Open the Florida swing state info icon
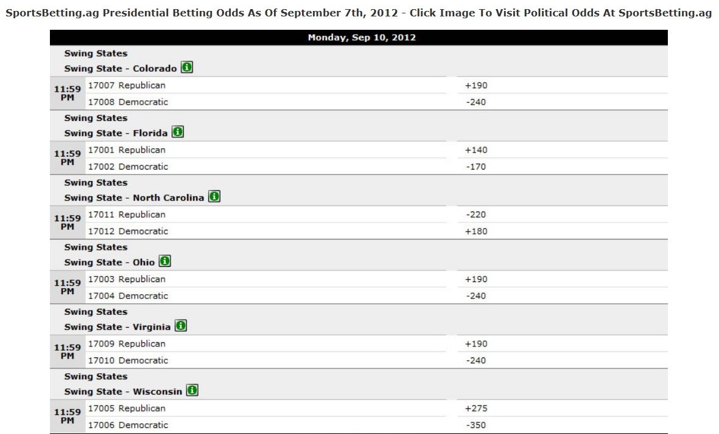719x434 pixels. (177, 132)
